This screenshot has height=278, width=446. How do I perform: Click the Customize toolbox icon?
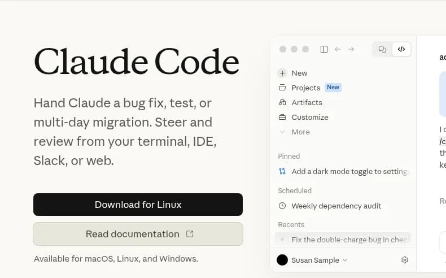click(282, 117)
